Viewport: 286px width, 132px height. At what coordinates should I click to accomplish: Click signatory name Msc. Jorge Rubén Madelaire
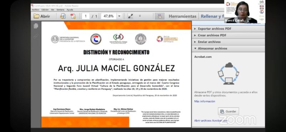click(92, 109)
